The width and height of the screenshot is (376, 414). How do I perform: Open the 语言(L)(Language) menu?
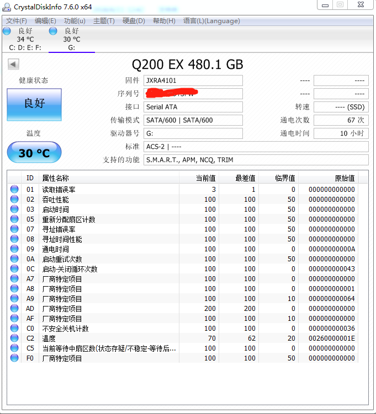pyautogui.click(x=211, y=21)
